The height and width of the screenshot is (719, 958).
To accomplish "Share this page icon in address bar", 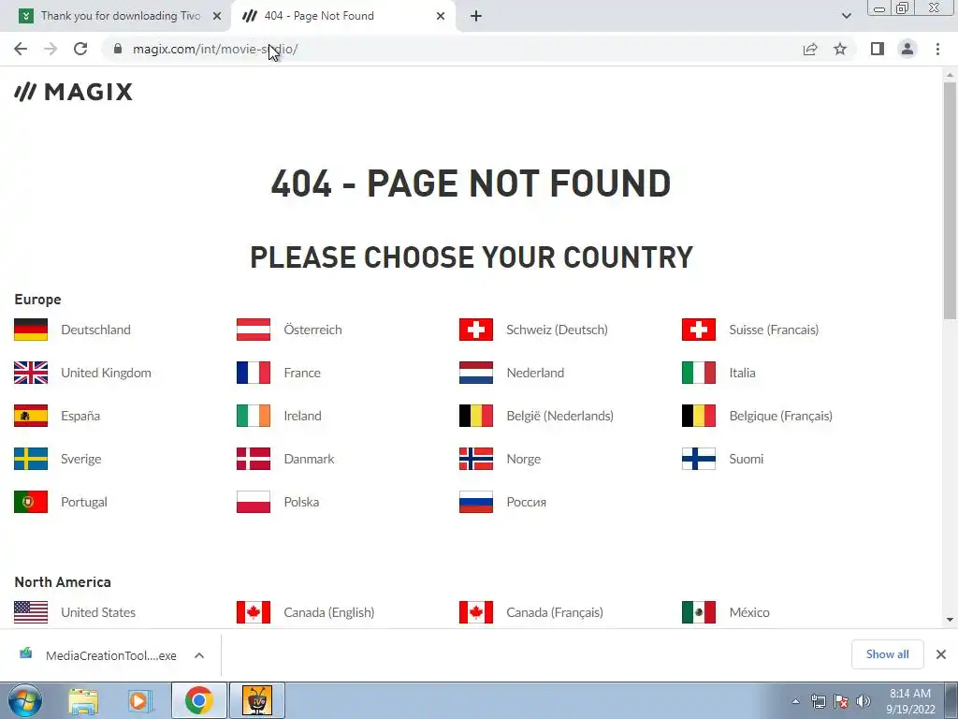I will coord(810,49).
